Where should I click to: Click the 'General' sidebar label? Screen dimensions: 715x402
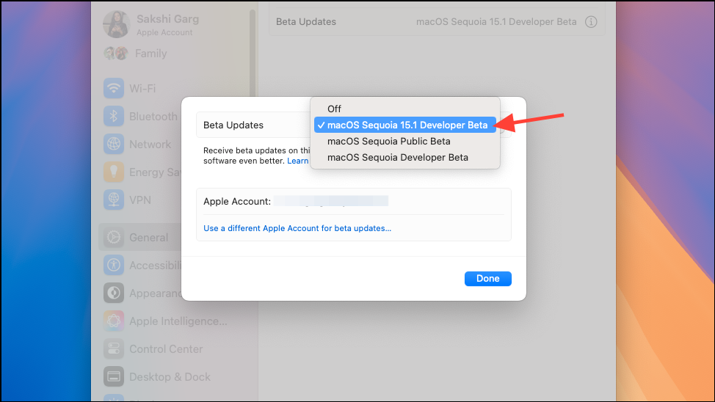coord(149,238)
